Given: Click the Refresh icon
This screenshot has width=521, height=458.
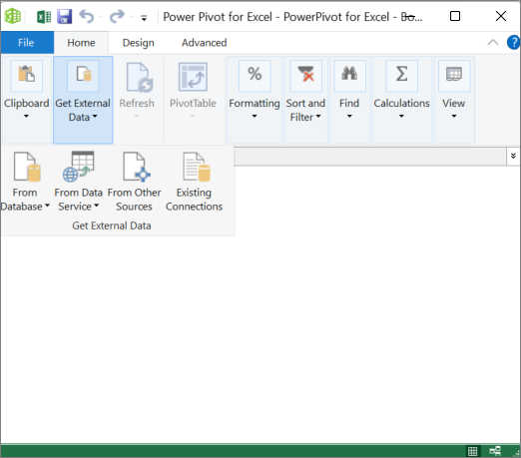Looking at the screenshot, I should (140, 77).
